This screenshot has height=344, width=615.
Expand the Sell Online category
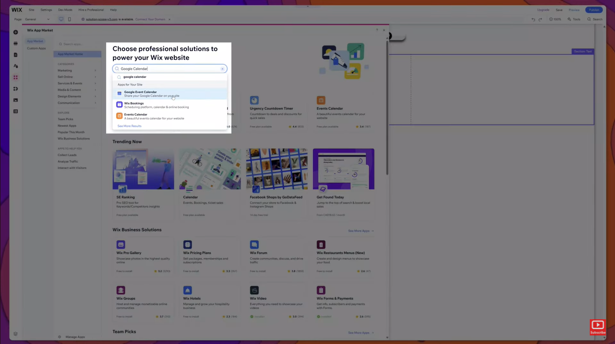(x=77, y=77)
